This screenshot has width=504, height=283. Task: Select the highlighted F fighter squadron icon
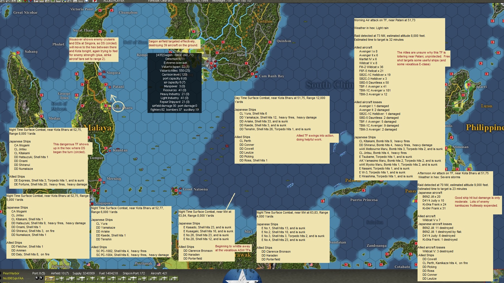click(x=50, y=279)
